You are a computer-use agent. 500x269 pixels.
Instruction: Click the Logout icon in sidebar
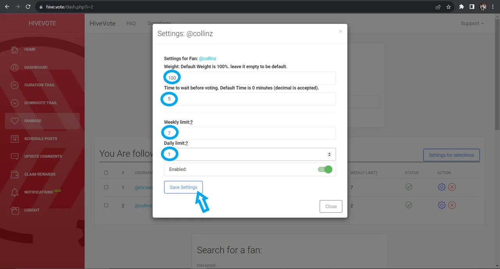(14, 210)
